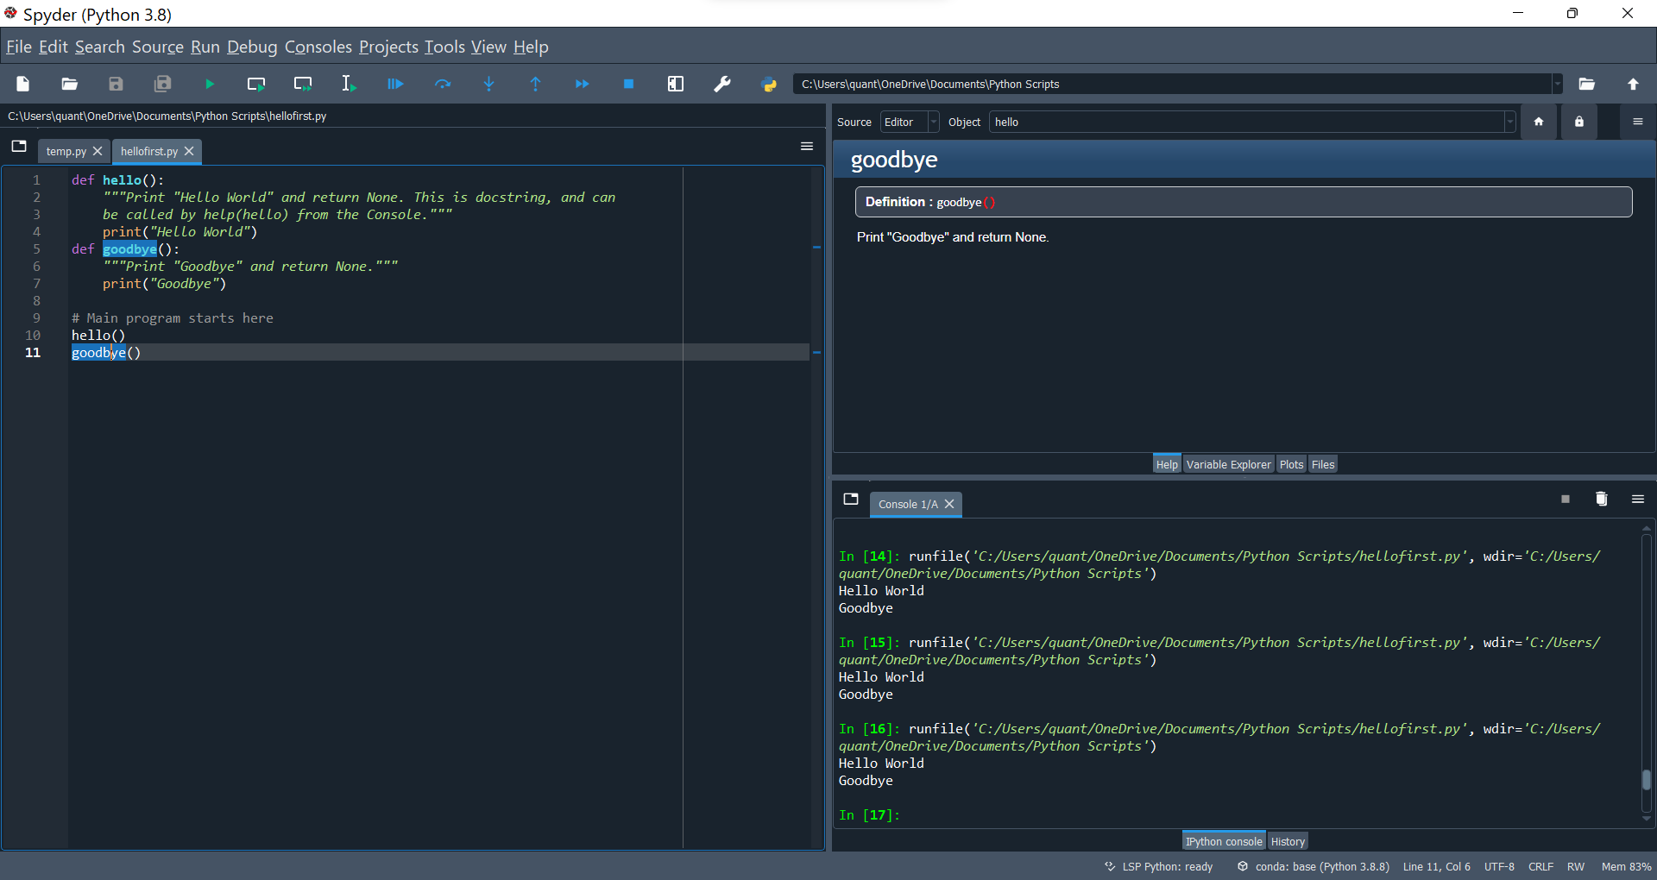Open the Edit menu
1657x880 pixels.
(x=53, y=47)
